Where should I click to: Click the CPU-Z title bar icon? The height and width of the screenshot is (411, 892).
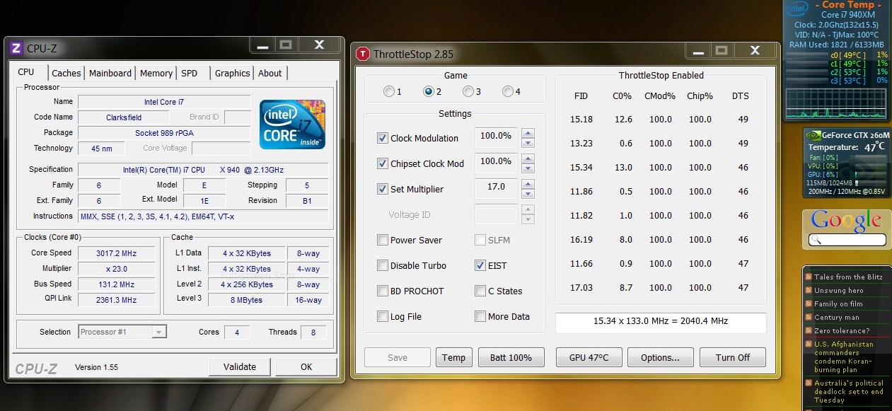click(16, 49)
